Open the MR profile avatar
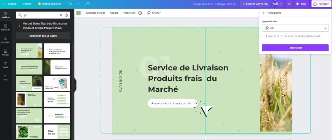The image size is (332, 140). [x=275, y=4]
